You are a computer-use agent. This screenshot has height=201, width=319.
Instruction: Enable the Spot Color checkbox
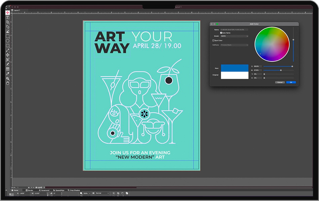tap(213, 40)
